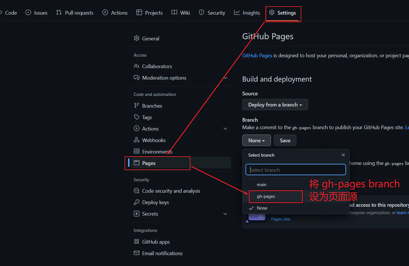This screenshot has width=409, height=266.
Task: Click the Code security and analysis icon
Action: click(x=137, y=191)
